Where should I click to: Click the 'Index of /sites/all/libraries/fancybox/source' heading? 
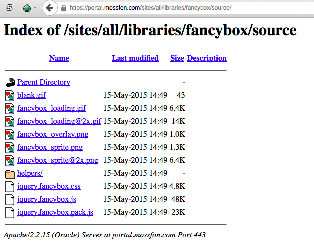click(x=150, y=30)
